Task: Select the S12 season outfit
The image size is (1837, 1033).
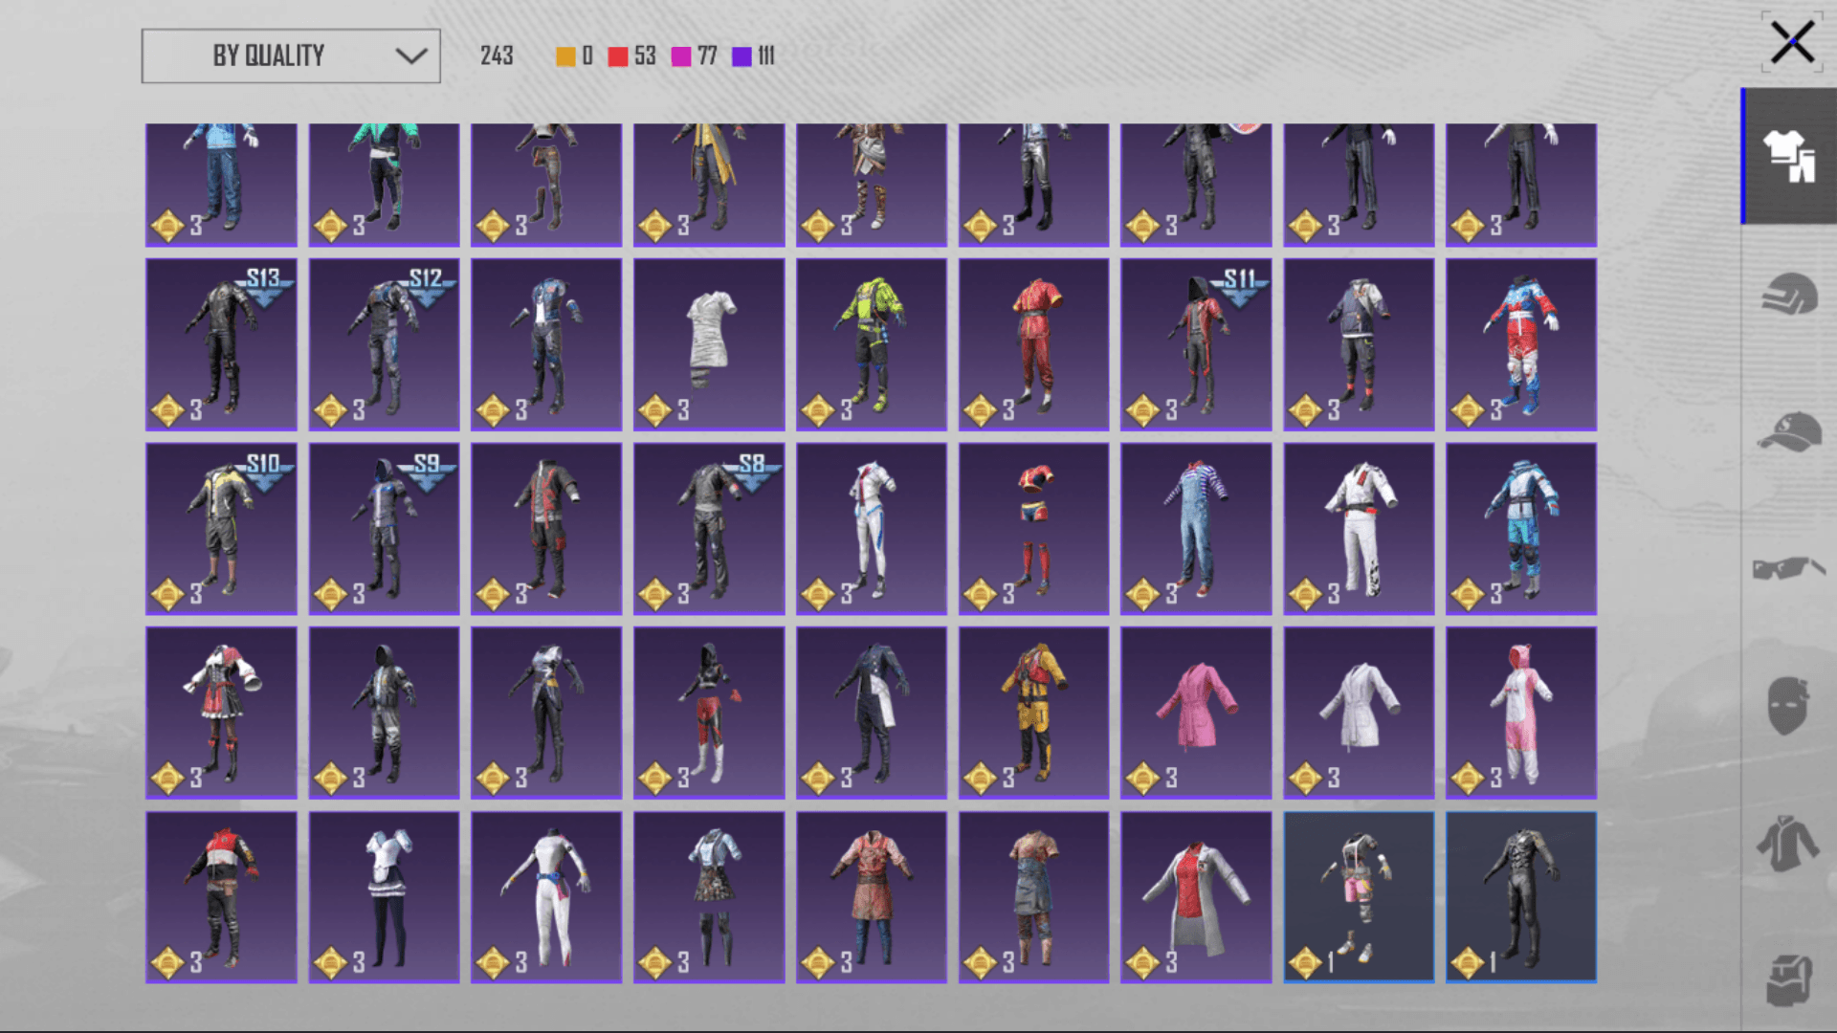Action: point(384,344)
